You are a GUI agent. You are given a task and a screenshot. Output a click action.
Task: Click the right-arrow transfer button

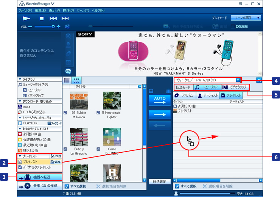(159, 113)
